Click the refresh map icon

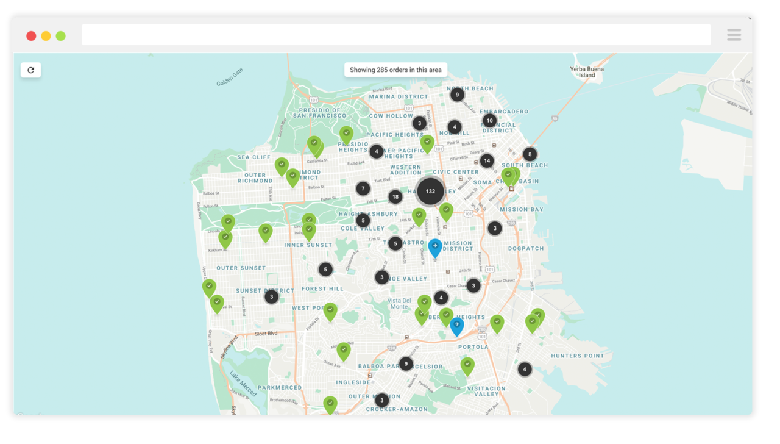pos(30,70)
